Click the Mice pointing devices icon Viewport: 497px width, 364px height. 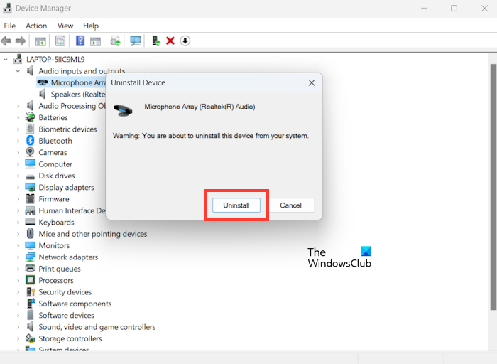(30, 234)
